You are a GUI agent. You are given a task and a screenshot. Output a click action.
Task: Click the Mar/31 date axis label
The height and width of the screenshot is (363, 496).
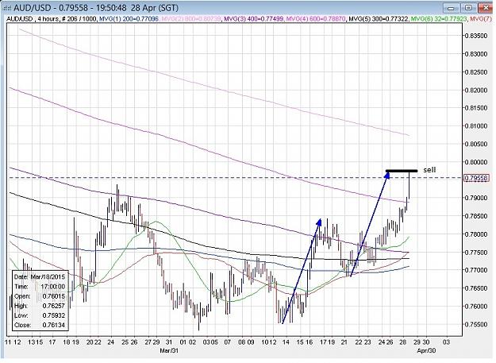[x=170, y=351]
